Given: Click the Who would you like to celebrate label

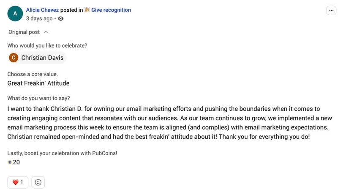Looking at the screenshot, I should pos(47,46).
